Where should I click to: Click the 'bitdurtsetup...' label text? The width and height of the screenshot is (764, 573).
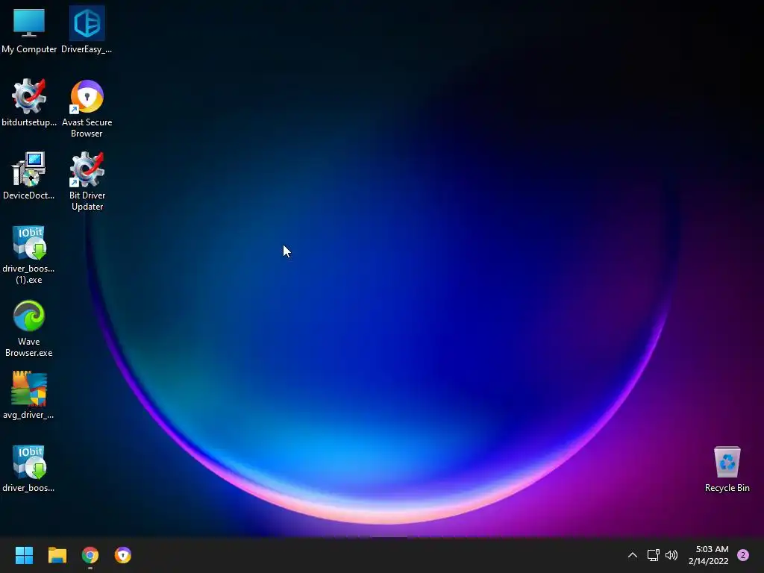pyautogui.click(x=29, y=122)
